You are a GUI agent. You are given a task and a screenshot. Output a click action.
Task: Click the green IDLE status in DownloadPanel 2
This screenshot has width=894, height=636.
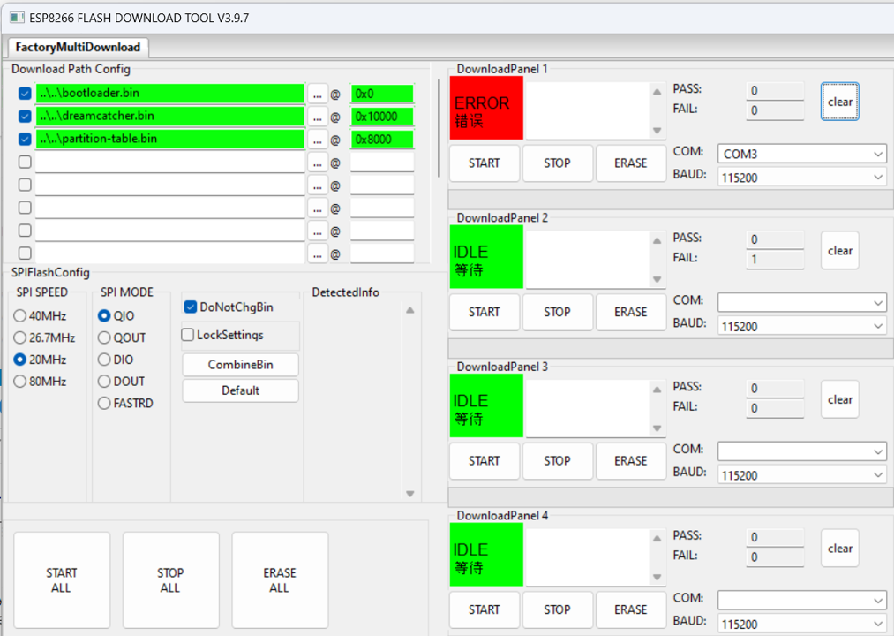pyautogui.click(x=486, y=257)
